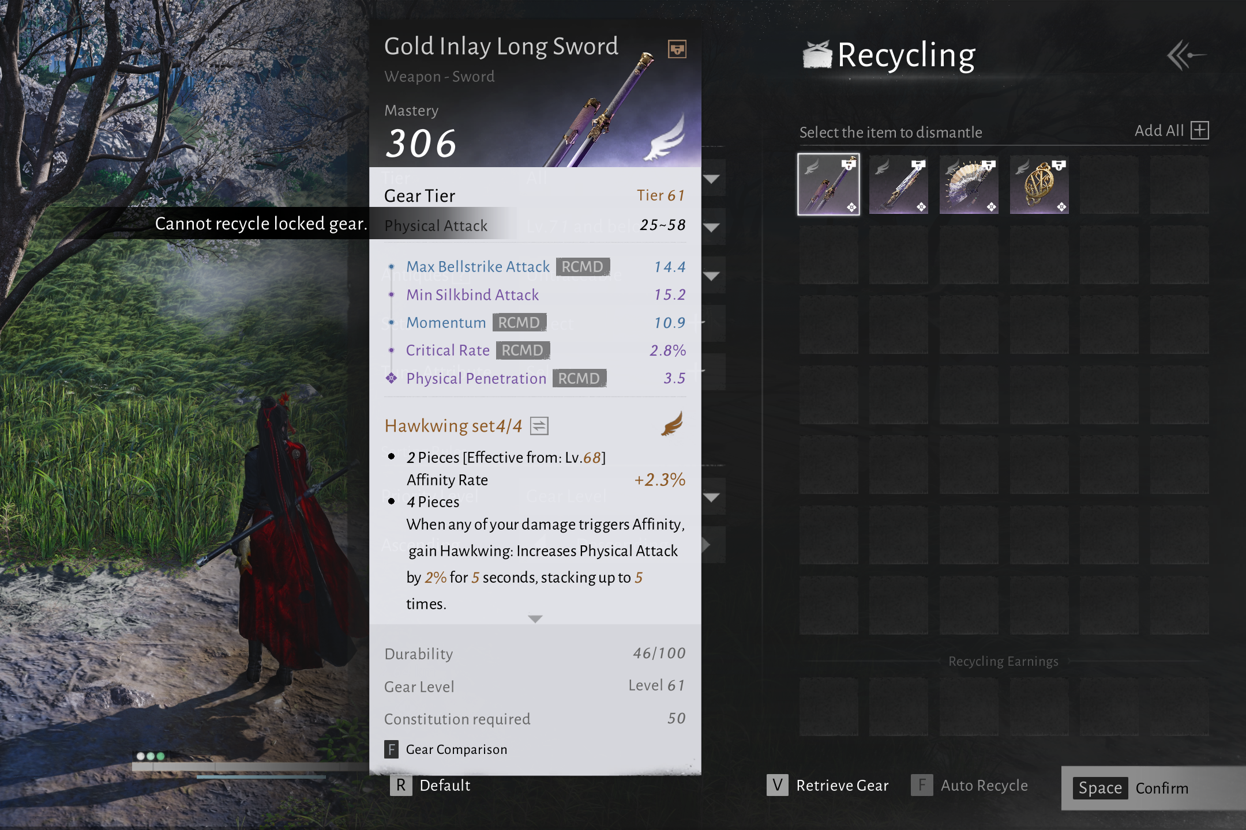Image resolution: width=1246 pixels, height=830 pixels.
Task: Click the progress bar beneath the three dots
Action: [x=250, y=767]
